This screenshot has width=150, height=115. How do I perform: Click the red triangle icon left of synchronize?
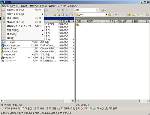coord(58,10)
